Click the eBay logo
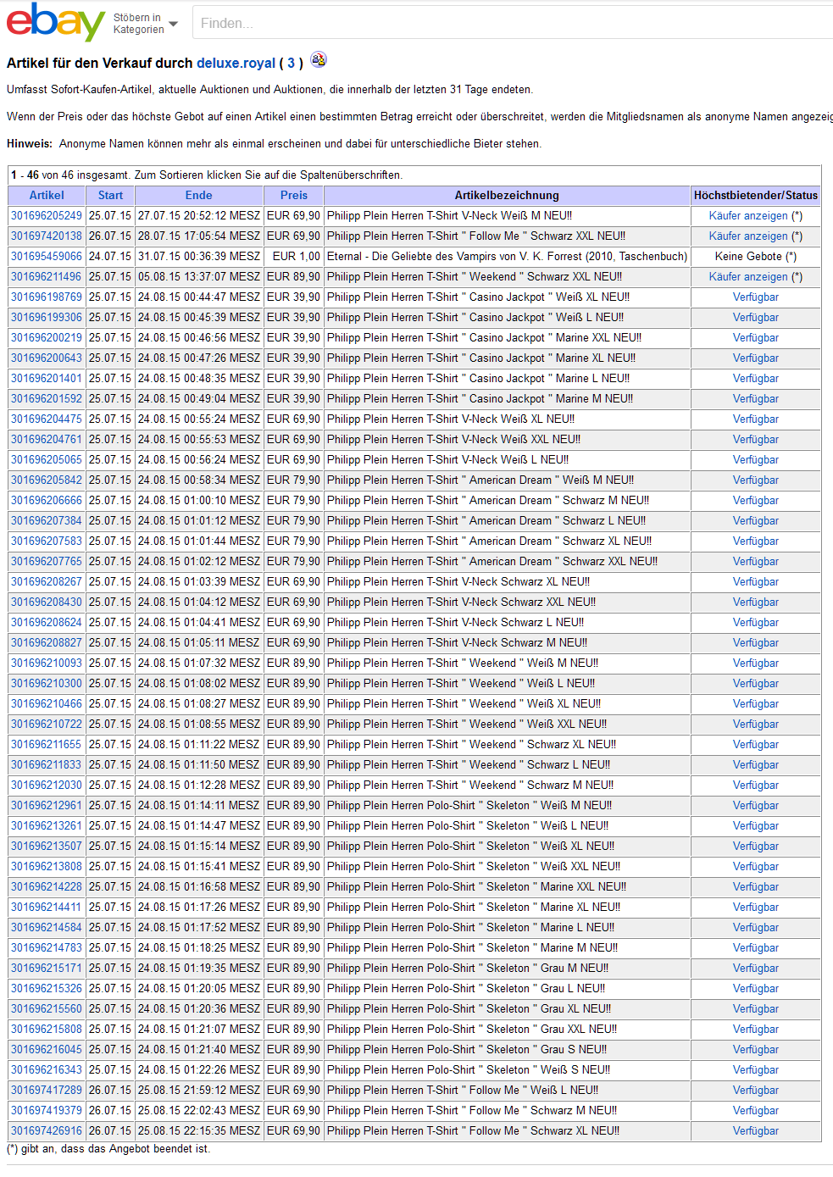This screenshot has width=833, height=1177. click(x=55, y=23)
